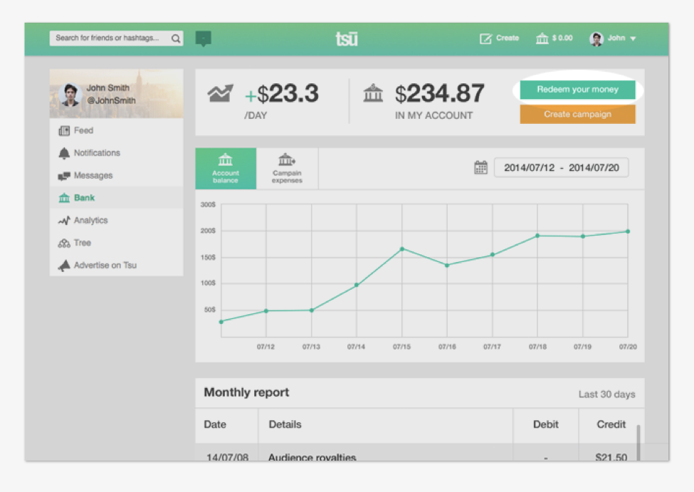The width and height of the screenshot is (694, 492).
Task: Click the 07/15 data point on chart
Action: 402,249
